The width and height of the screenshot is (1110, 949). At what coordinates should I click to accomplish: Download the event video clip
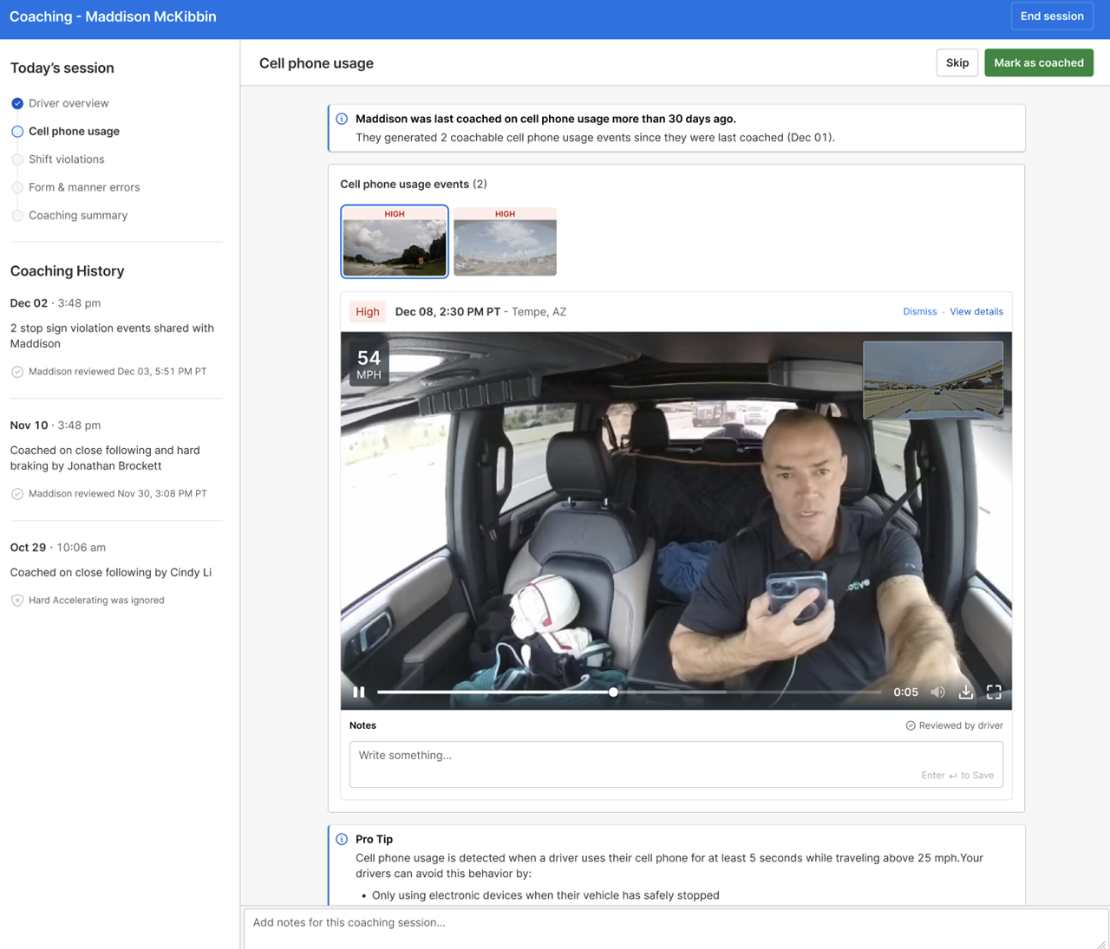pos(966,692)
